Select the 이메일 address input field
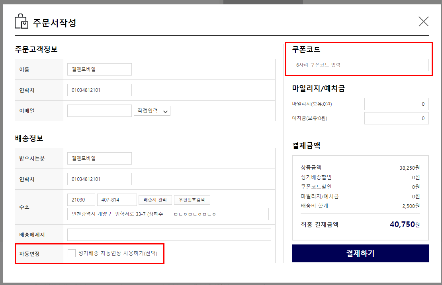Image resolution: width=442 pixels, height=285 pixels. [99, 111]
